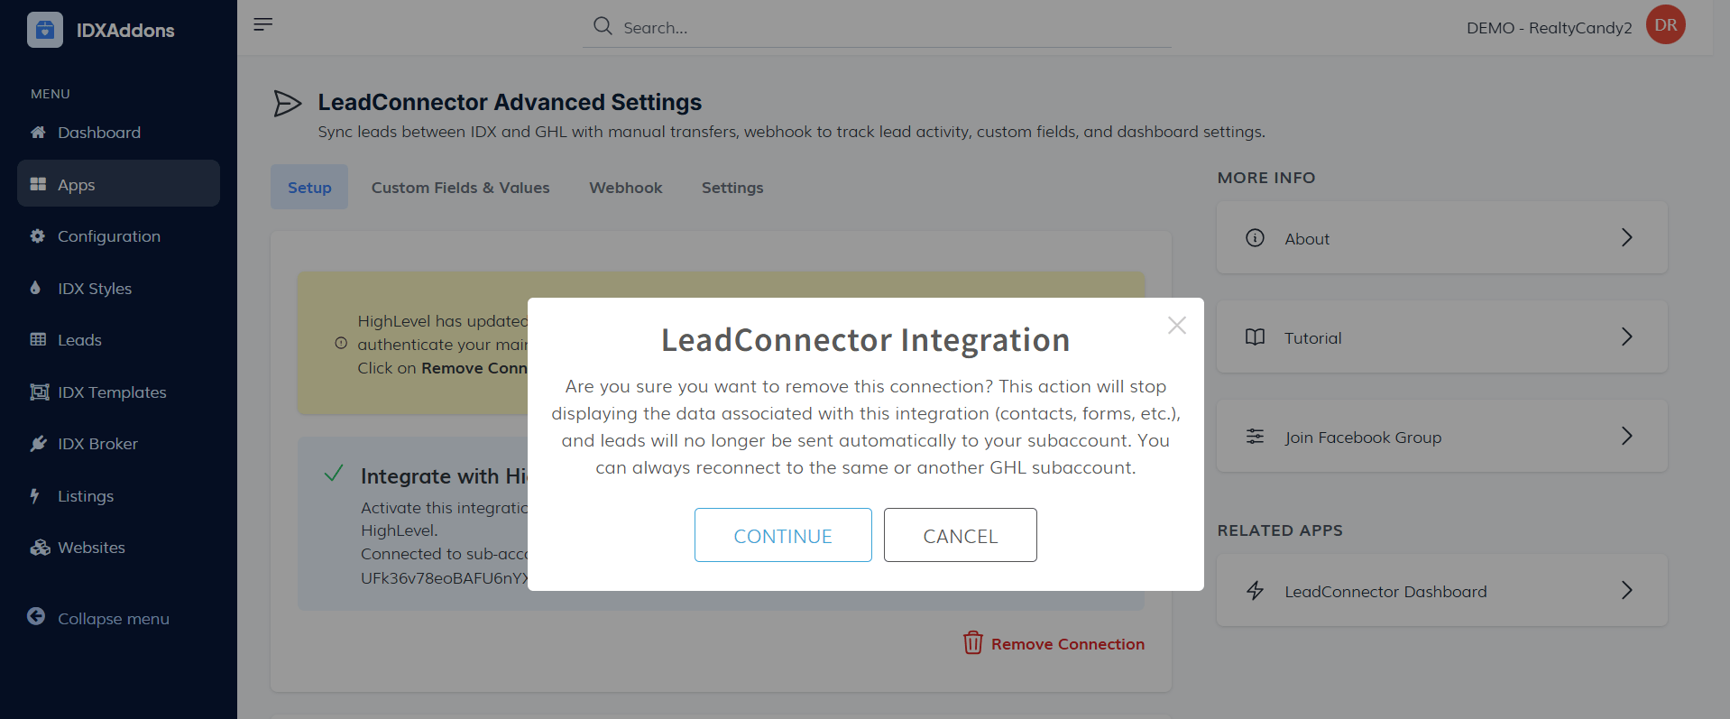Open the DR user avatar
1730x719 pixels.
1665,24
